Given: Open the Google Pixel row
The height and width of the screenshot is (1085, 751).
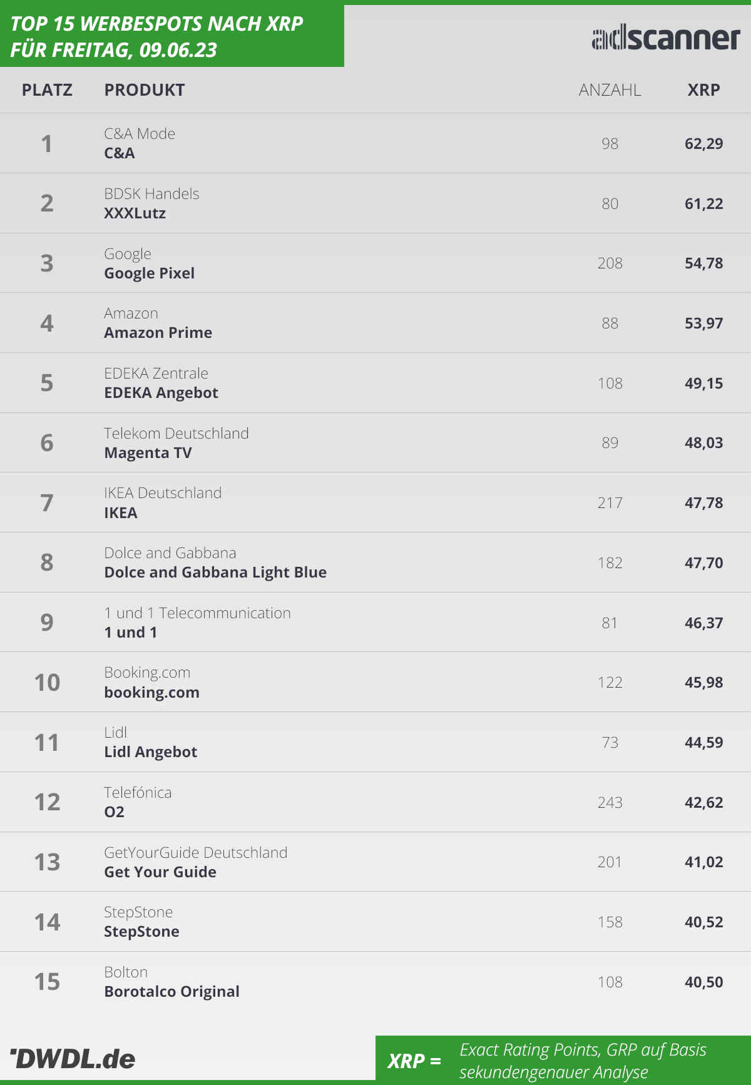Looking at the screenshot, I should coord(375,263).
